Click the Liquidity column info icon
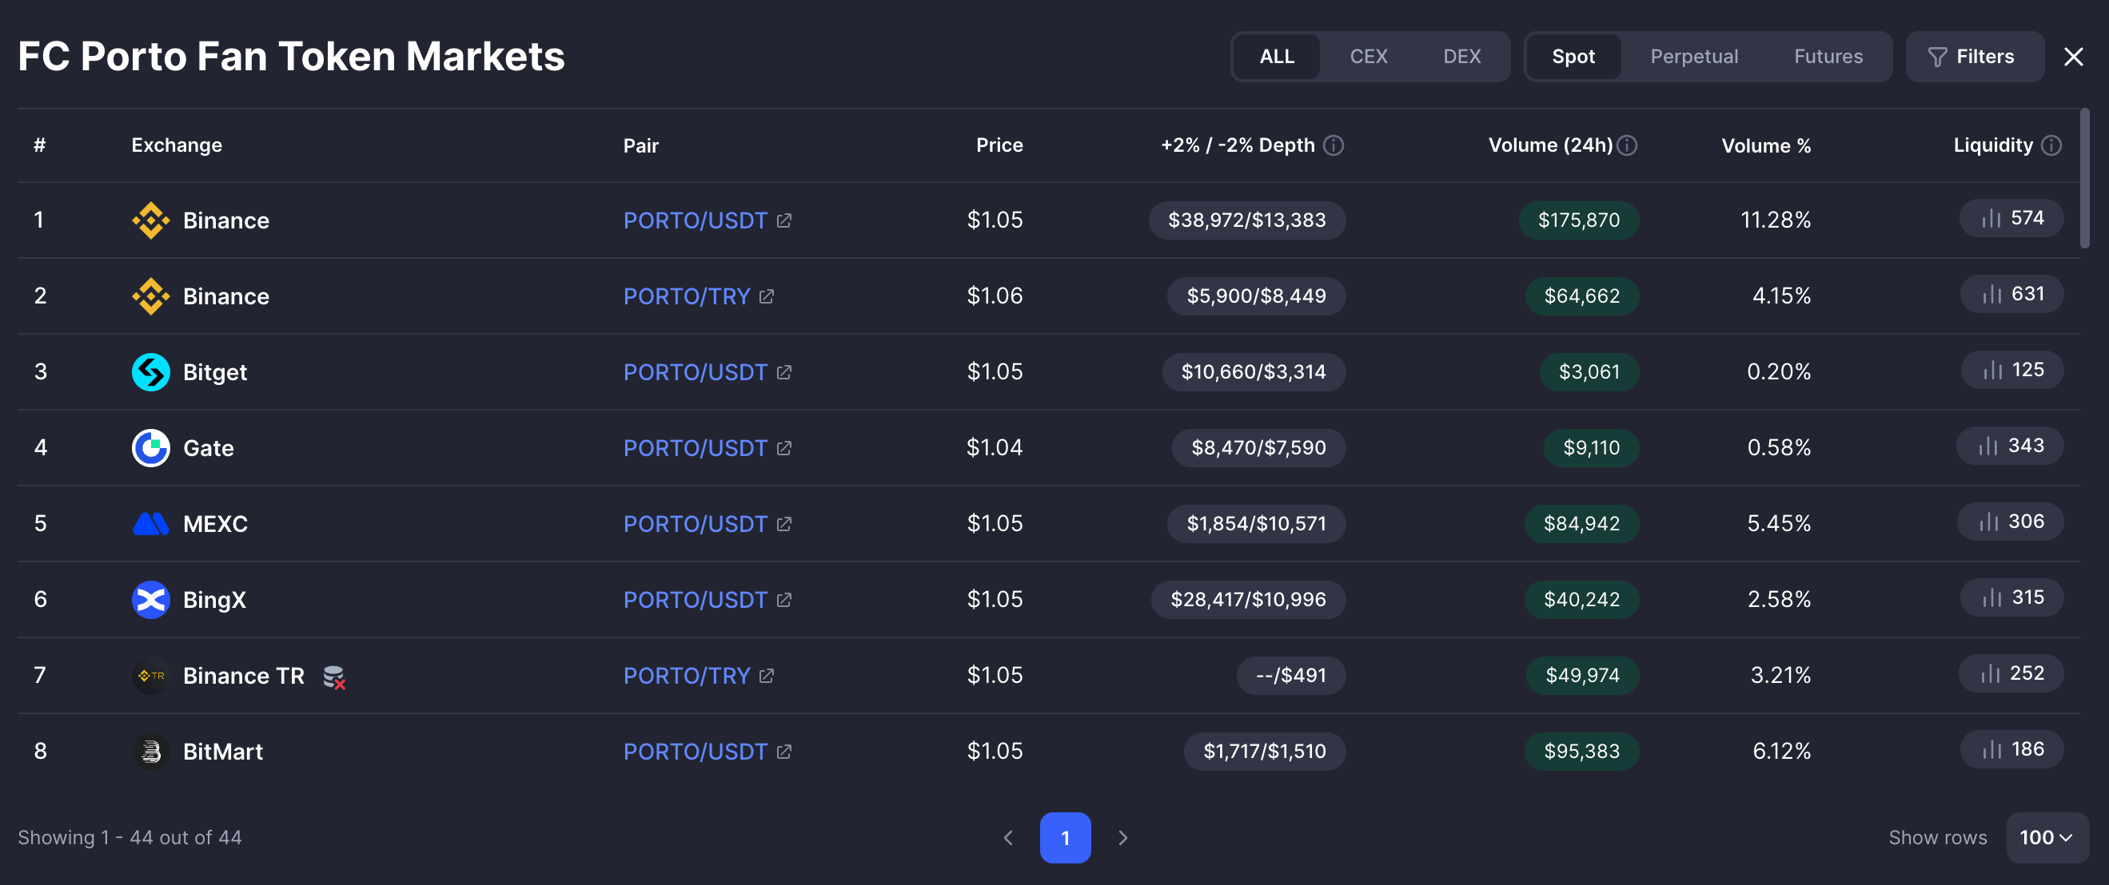Viewport: 2109px width, 885px height. click(x=2051, y=145)
